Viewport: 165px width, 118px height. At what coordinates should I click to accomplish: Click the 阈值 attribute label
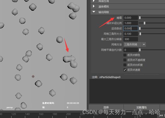coord(119,18)
